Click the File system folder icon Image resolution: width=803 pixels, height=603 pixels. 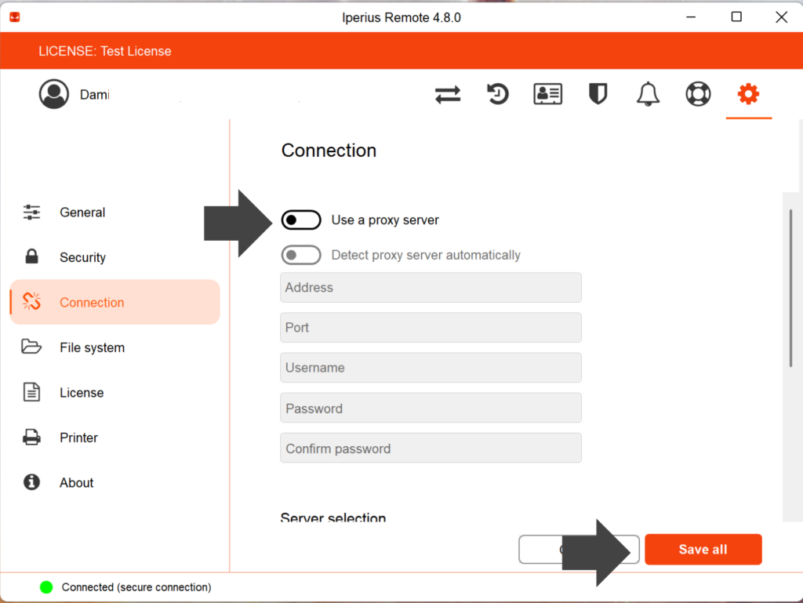pos(31,347)
